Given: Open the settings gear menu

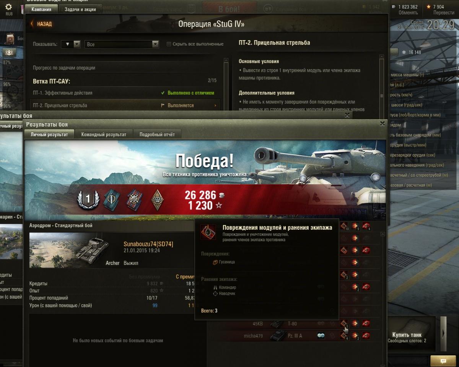Looking at the screenshot, I should pos(8,7).
